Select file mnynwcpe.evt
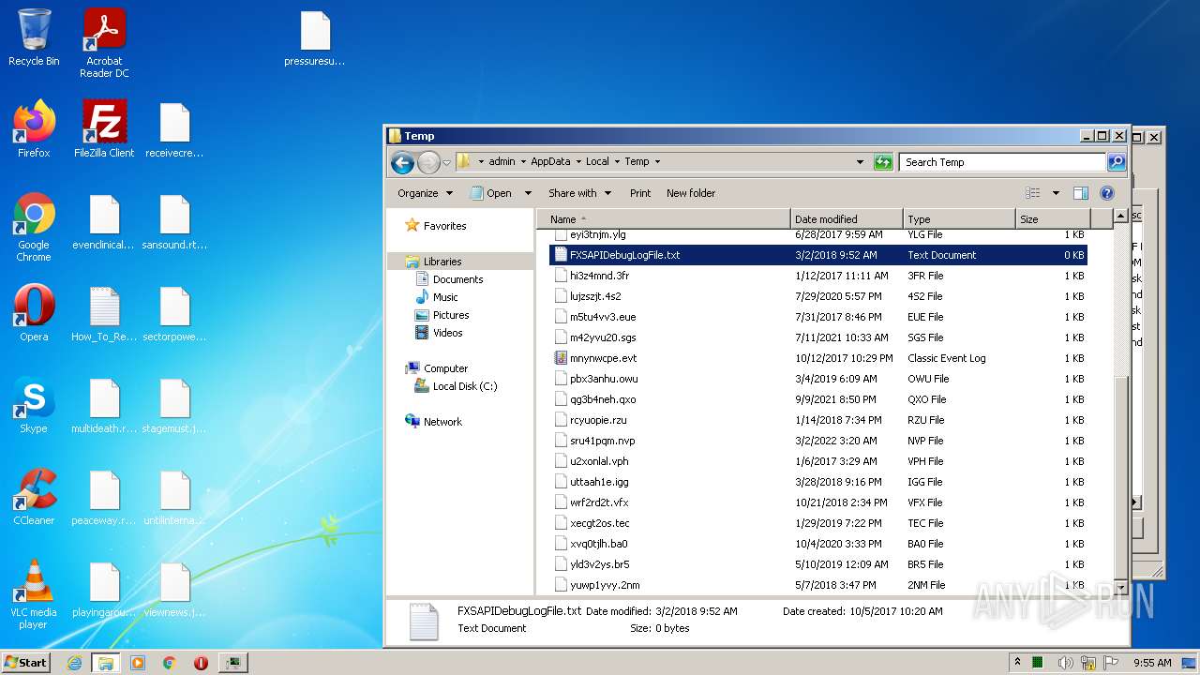 coord(817,358)
